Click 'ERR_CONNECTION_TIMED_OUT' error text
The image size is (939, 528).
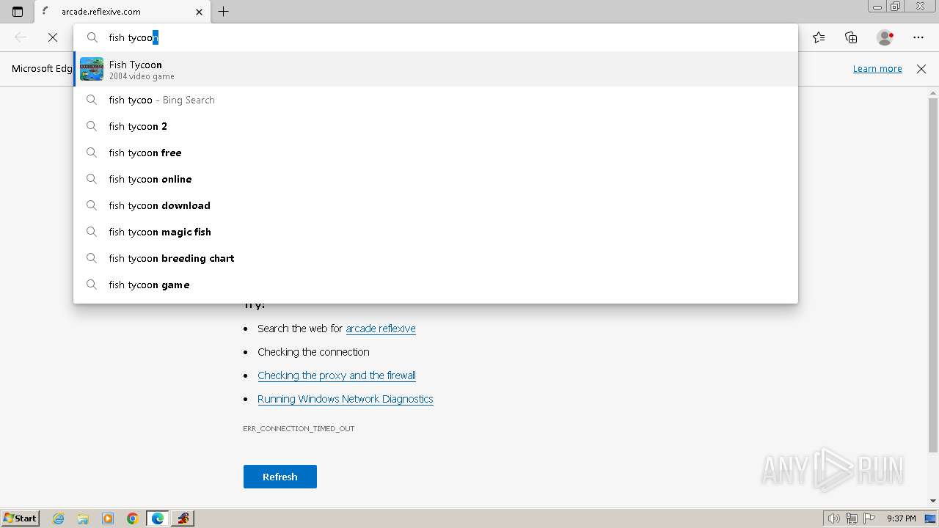point(299,428)
